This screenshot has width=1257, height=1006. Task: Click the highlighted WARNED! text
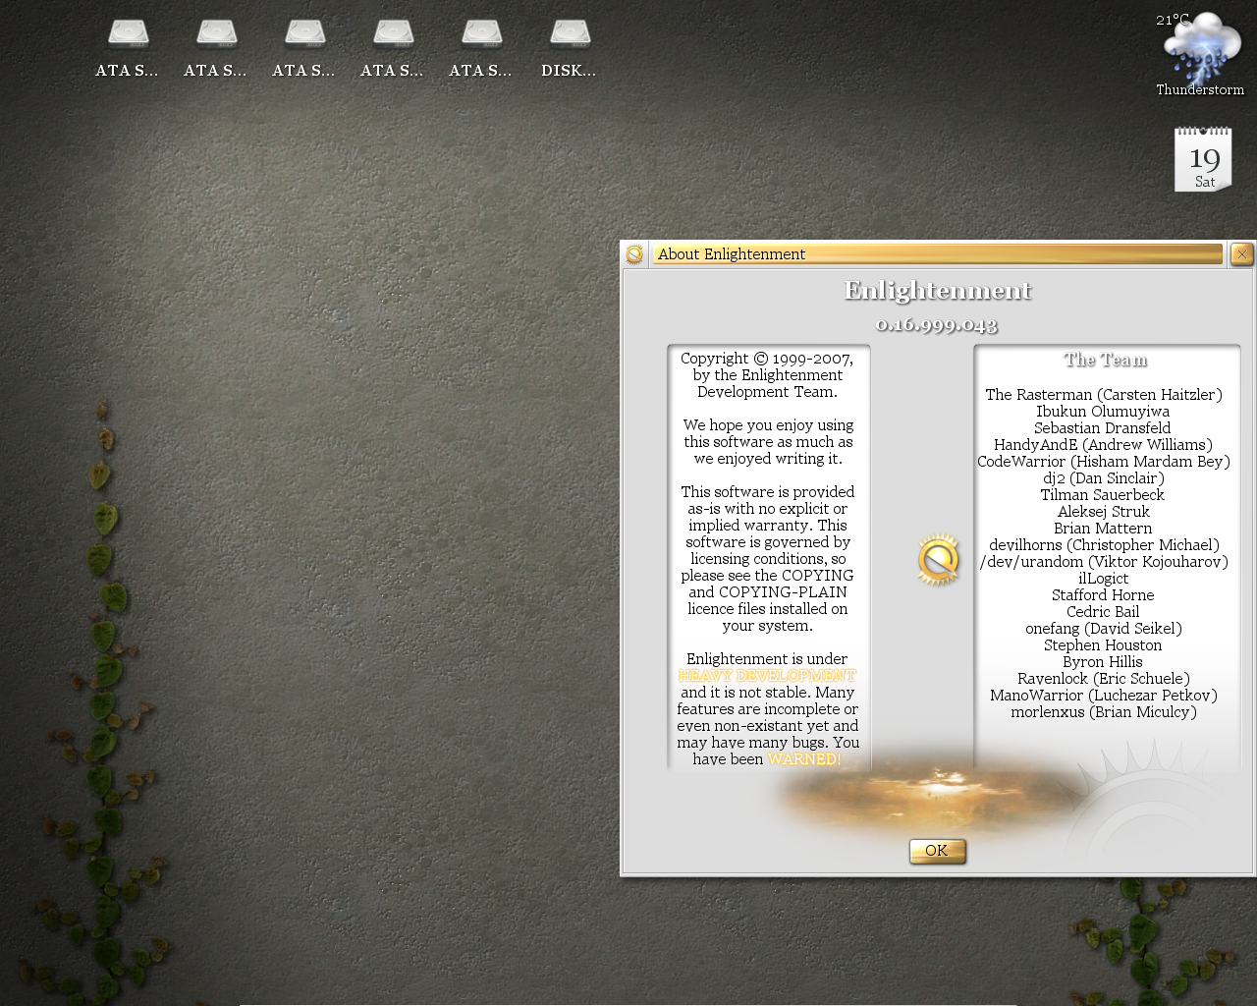pyautogui.click(x=804, y=759)
